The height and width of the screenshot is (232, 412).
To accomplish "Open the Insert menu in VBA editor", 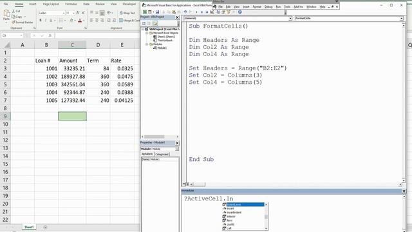I will [x=246, y=6].
